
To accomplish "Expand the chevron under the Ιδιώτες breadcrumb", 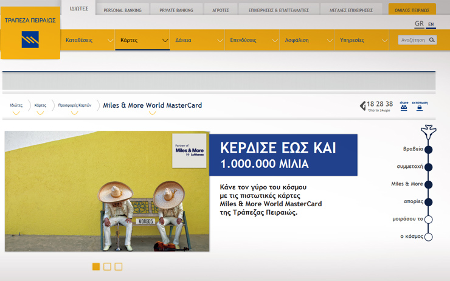I will [16, 113].
